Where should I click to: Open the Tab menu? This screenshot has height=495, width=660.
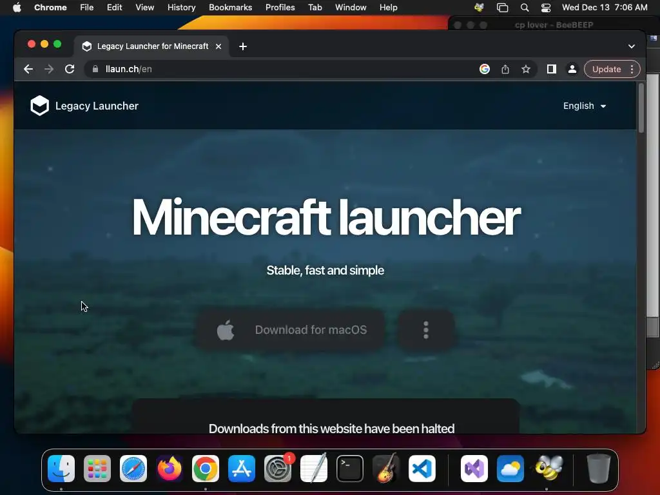pyautogui.click(x=315, y=8)
